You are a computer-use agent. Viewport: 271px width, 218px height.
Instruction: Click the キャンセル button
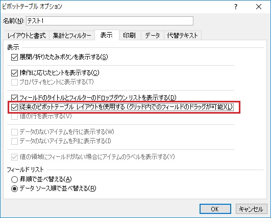[x=251, y=209]
